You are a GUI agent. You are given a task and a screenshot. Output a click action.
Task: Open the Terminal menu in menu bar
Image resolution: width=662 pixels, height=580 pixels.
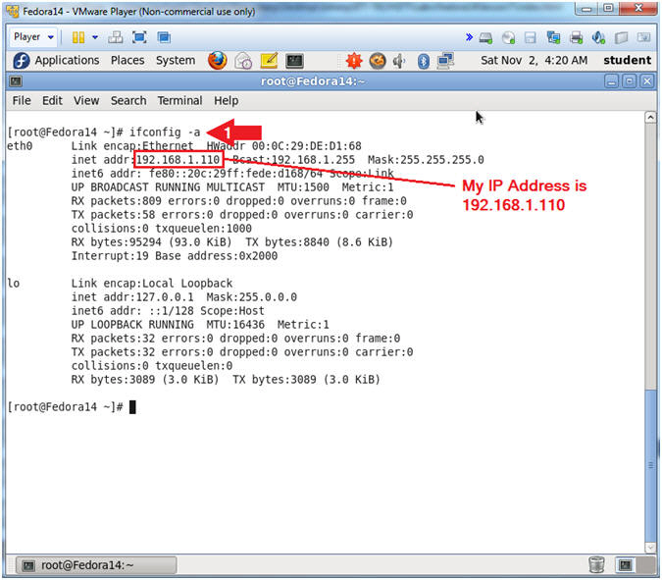click(179, 100)
